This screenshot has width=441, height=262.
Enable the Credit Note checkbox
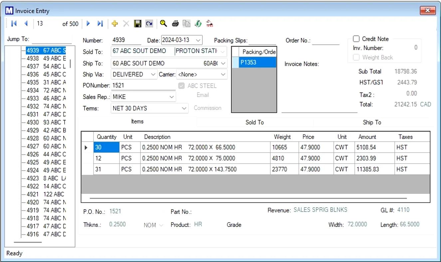pos(356,39)
